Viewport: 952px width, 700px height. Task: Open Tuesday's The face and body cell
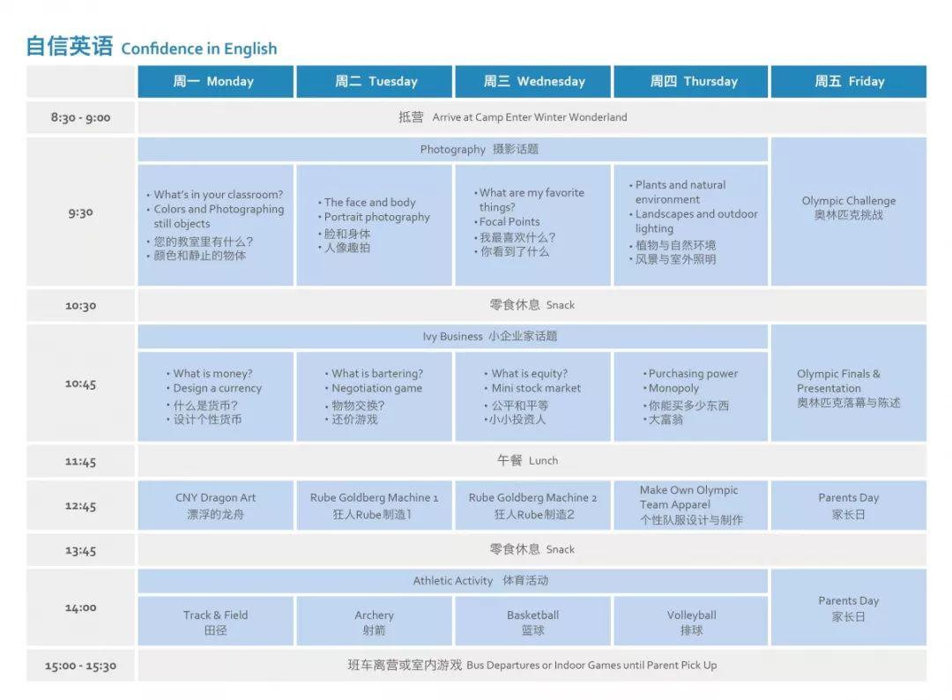point(375,225)
